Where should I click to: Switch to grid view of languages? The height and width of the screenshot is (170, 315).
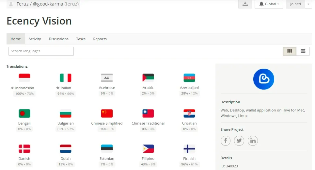[290, 51]
